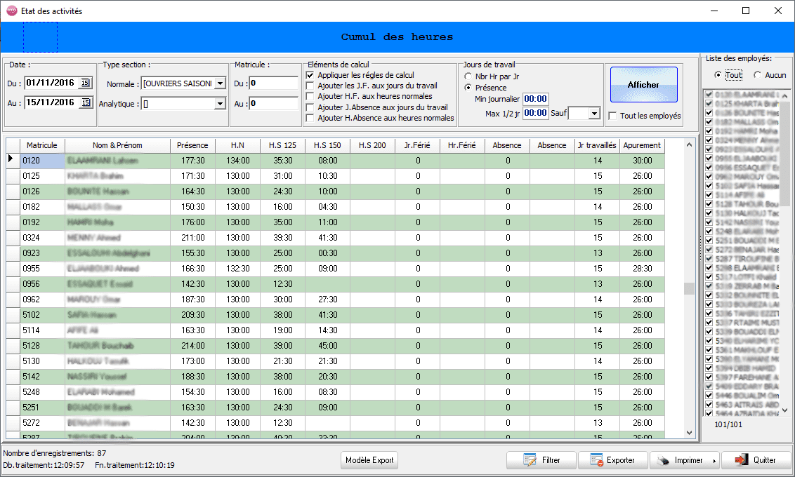Click the 'Nombre d'enregistrements: 87' status text

(x=54, y=453)
